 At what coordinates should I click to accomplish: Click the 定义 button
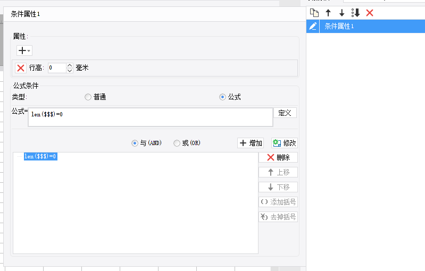(x=285, y=113)
